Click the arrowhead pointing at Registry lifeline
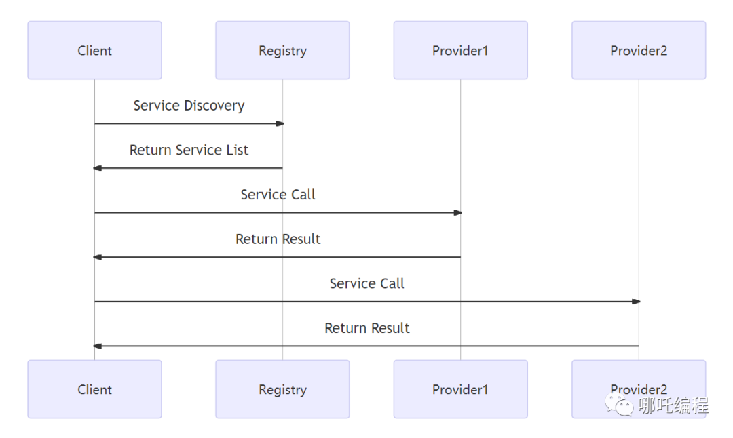This screenshot has width=733, height=438. point(280,124)
